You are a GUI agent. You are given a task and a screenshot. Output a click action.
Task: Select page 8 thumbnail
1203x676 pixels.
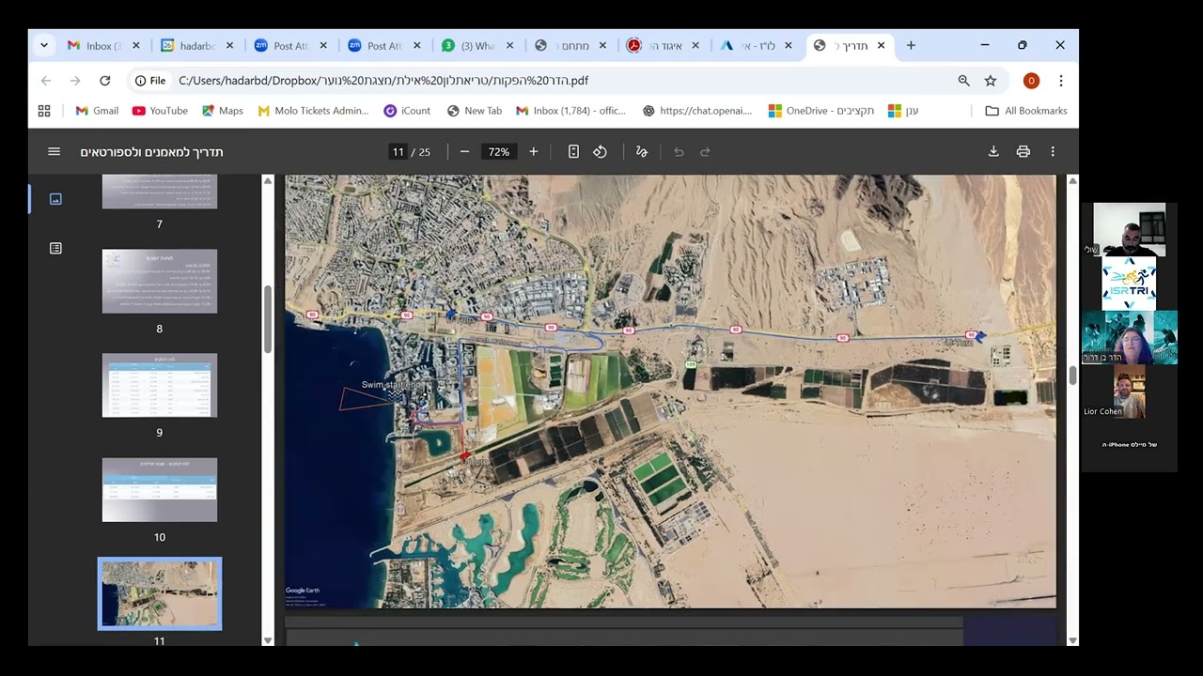point(159,281)
